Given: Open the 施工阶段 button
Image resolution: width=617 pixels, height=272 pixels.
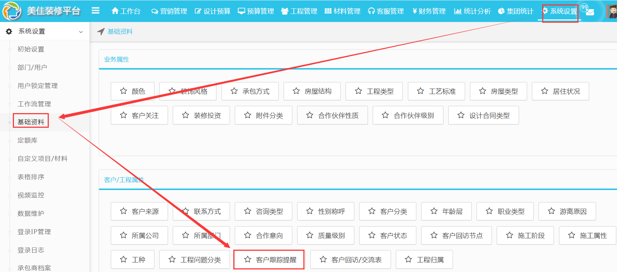Looking at the screenshot, I should tap(525, 235).
